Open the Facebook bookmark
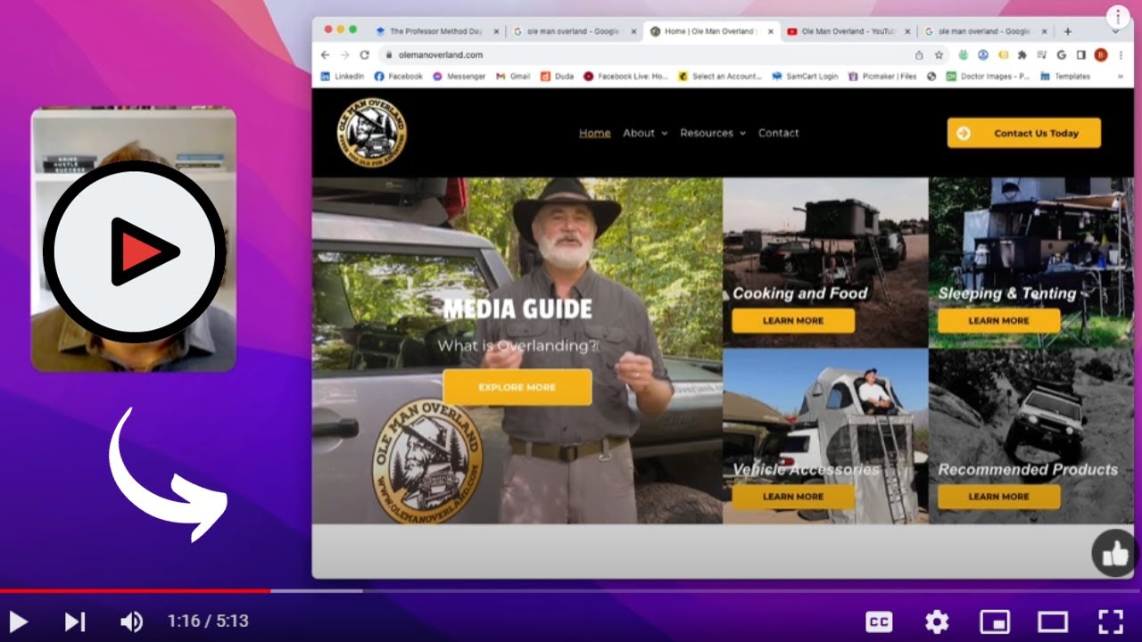The width and height of the screenshot is (1142, 642). (399, 77)
